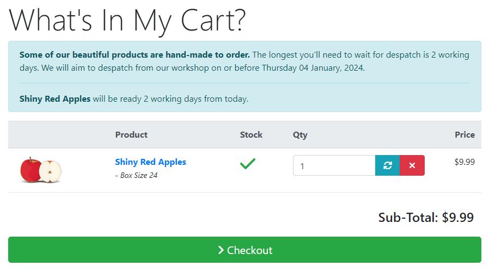This screenshot has width=489, height=272.
Task: Click bold Shiny Red Apples in notice
Action: tap(55, 99)
